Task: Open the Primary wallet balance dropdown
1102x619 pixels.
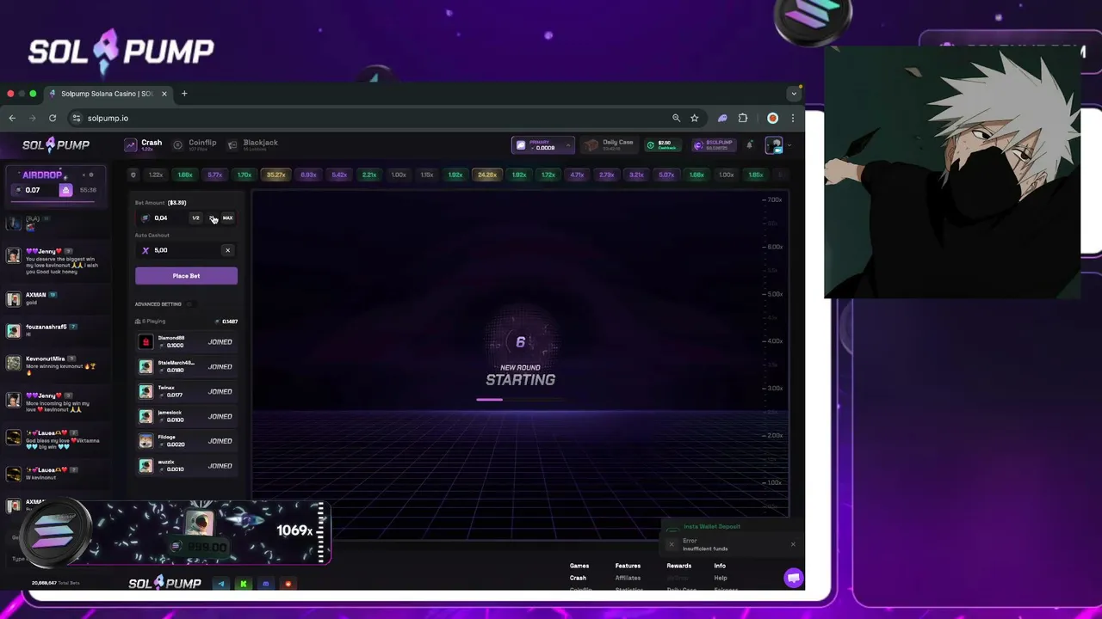Action: pyautogui.click(x=543, y=145)
